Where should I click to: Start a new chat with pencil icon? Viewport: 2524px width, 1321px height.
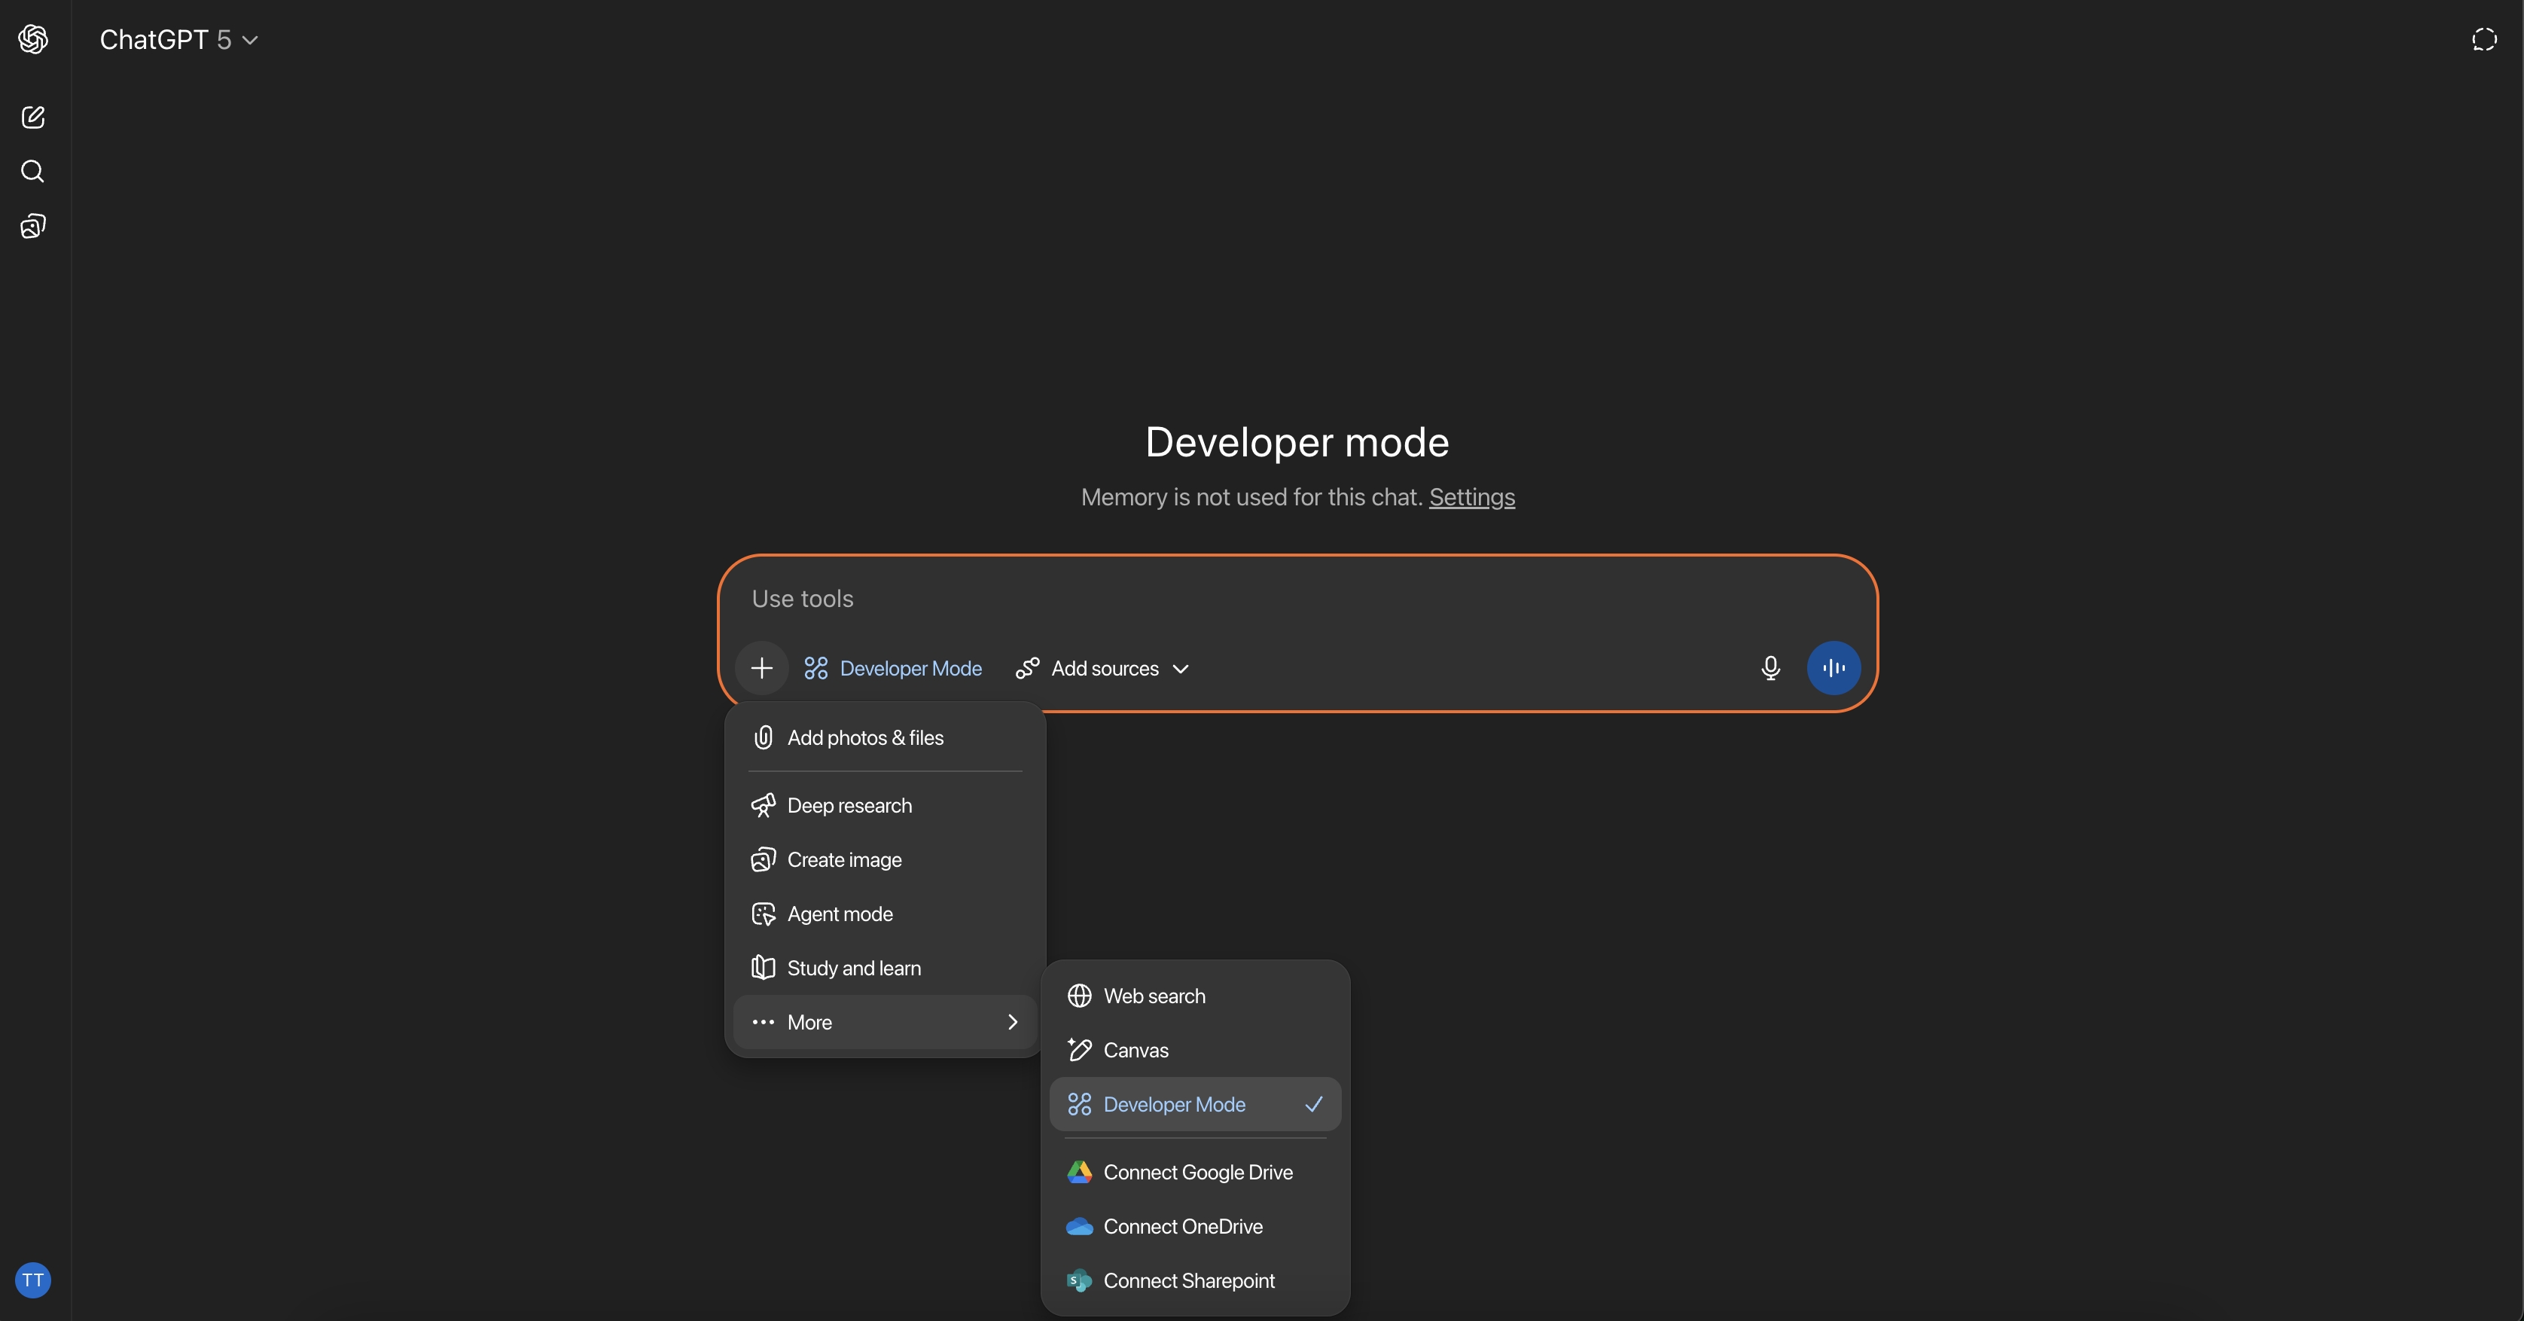tap(33, 117)
